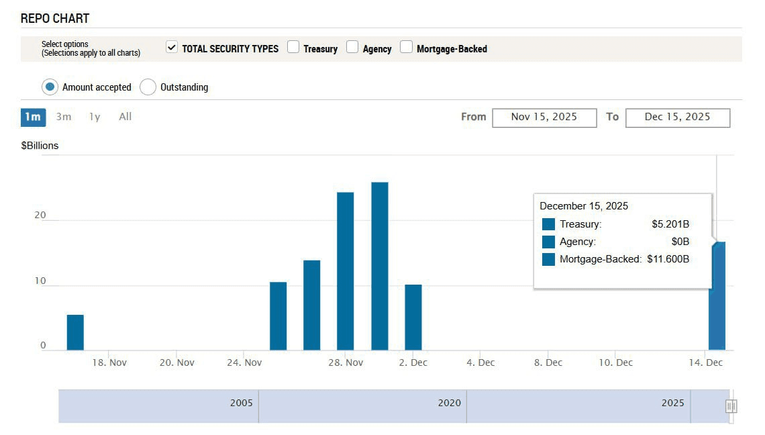Show All time range data

click(125, 117)
